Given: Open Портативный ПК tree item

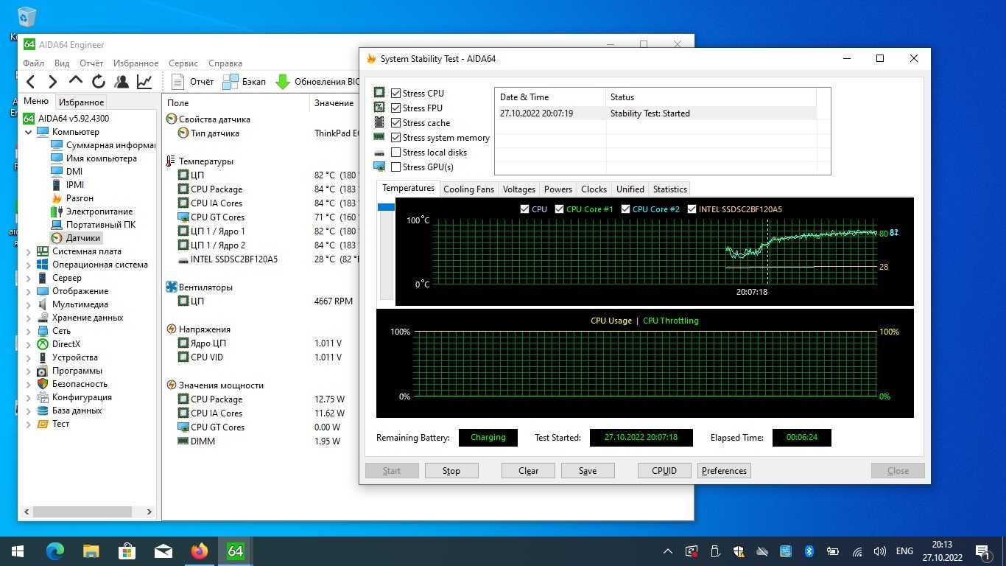Looking at the screenshot, I should [93, 225].
